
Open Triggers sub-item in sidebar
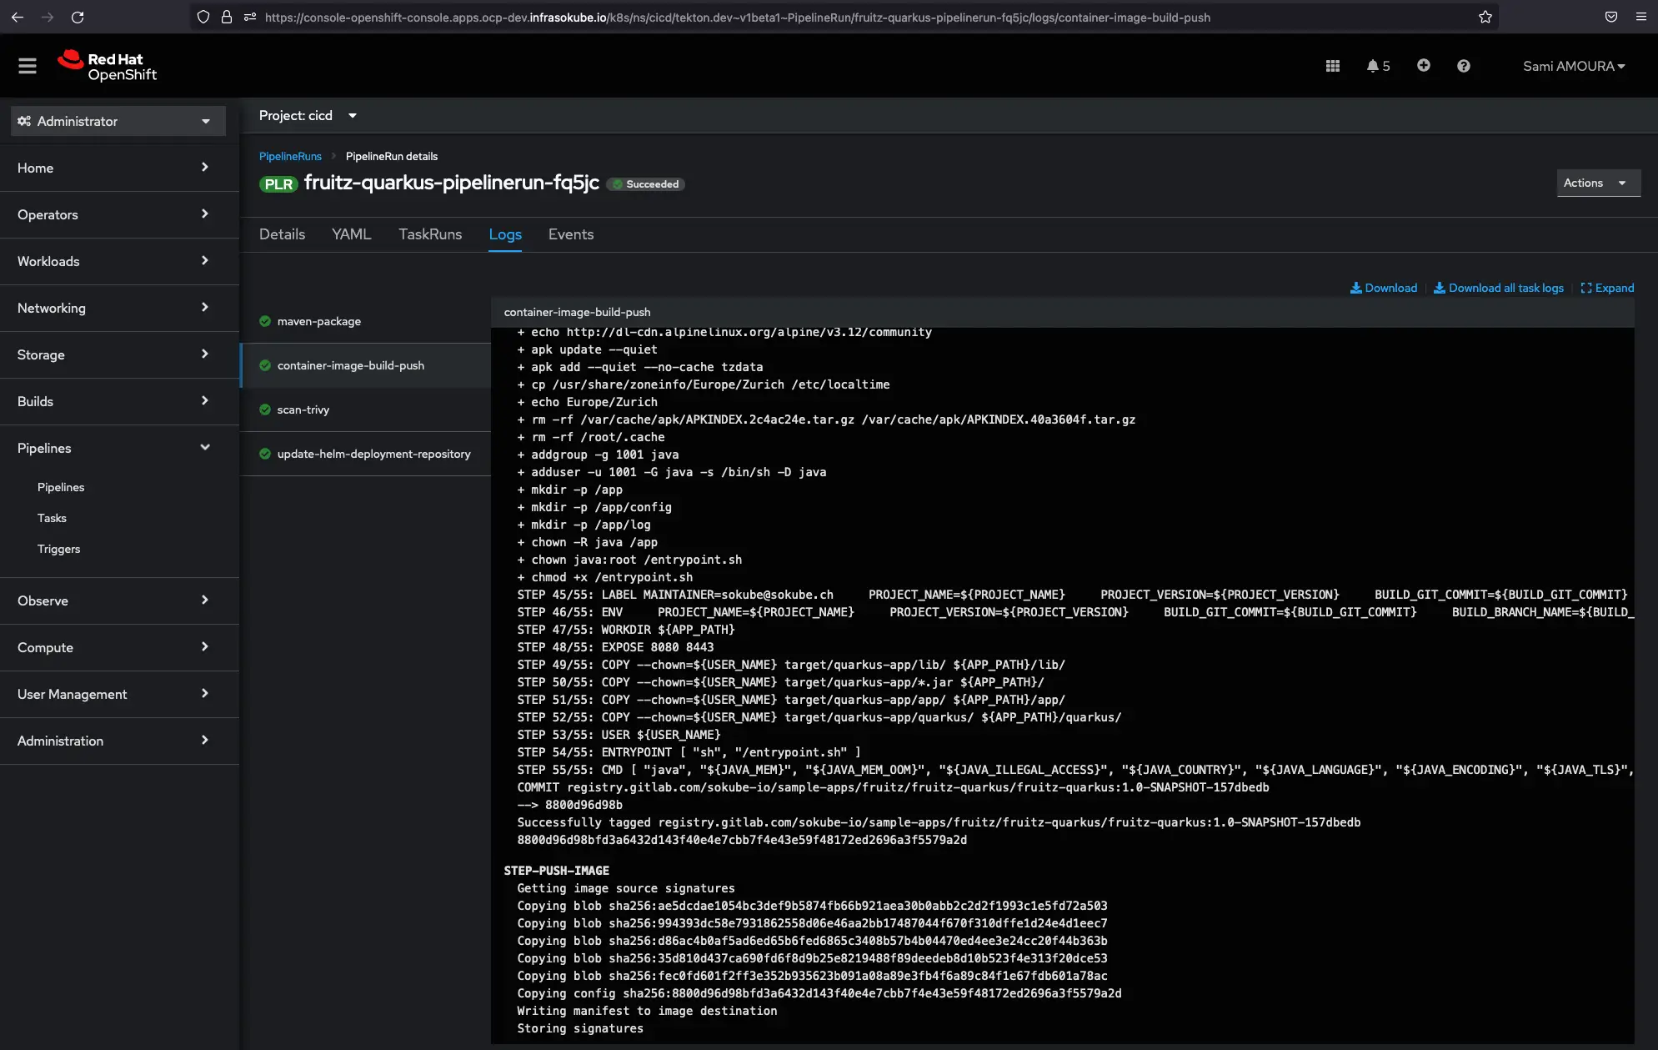pos(58,549)
